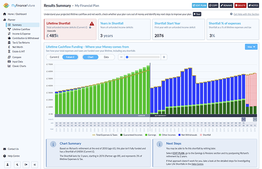This screenshot has height=169, width=262.
Task: Open Classic Charts page
Action: coord(19,66)
